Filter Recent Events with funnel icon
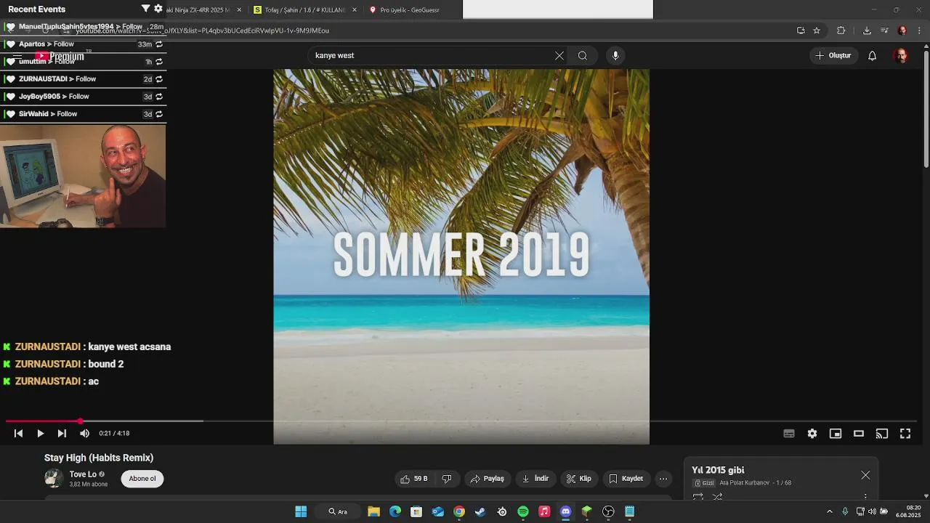The image size is (930, 523). pos(145,9)
